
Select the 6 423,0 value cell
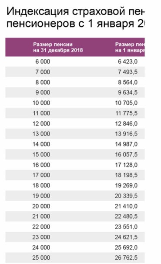pos(127,62)
